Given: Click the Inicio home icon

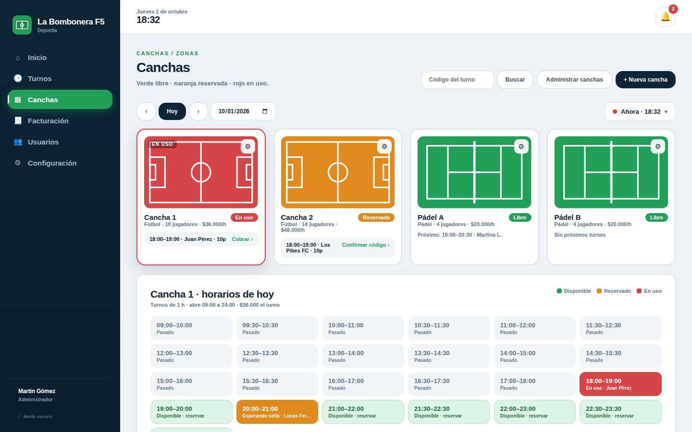Looking at the screenshot, I should pyautogui.click(x=18, y=58).
